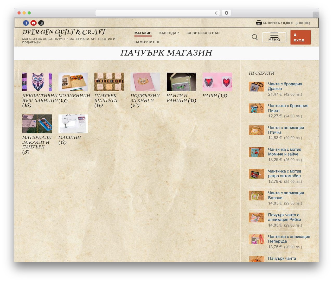Open the YouTube social icon
Image resolution: width=333 pixels, height=282 pixels.
34,23
